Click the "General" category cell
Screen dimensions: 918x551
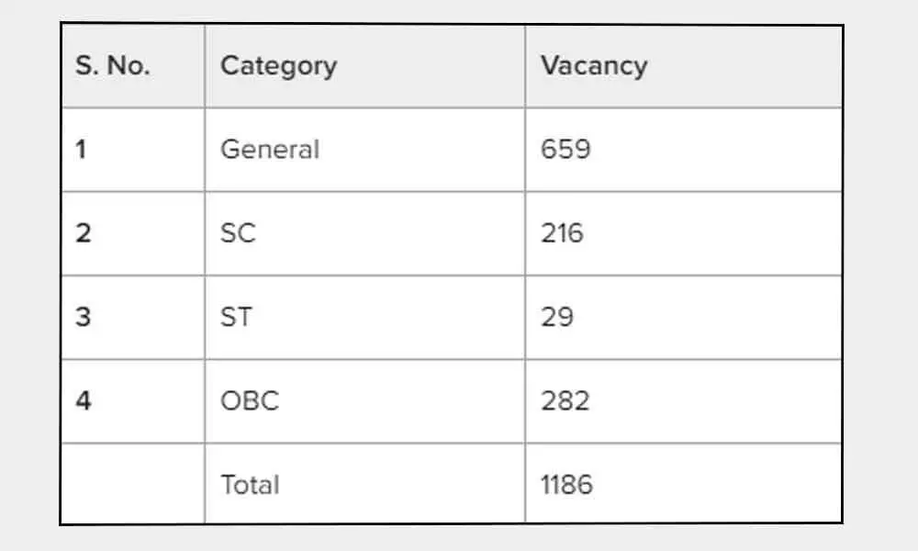tap(270, 149)
